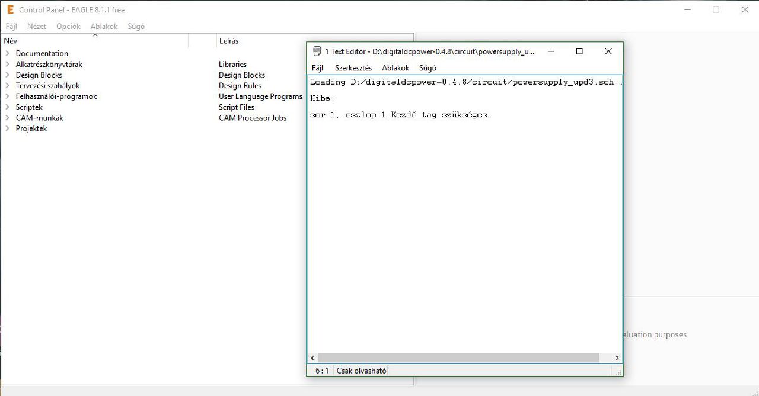Click CAM Processor Jobs description
This screenshot has height=396, width=759.
[x=253, y=118]
